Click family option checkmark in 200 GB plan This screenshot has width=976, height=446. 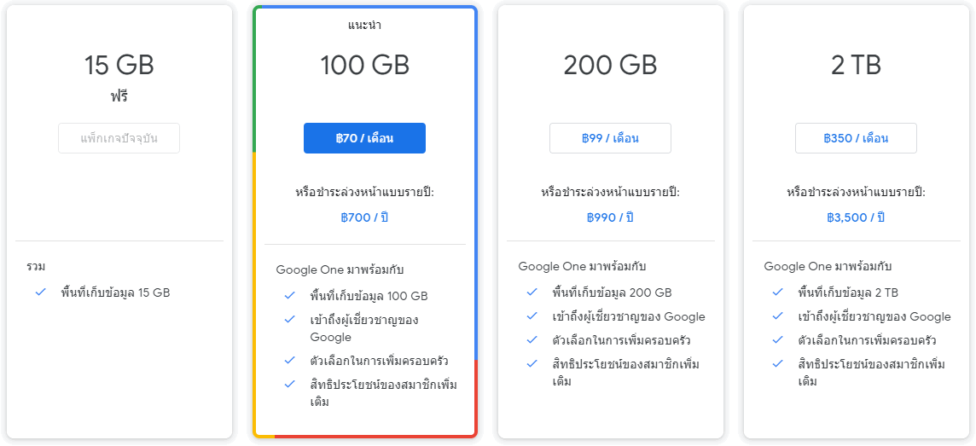point(532,340)
